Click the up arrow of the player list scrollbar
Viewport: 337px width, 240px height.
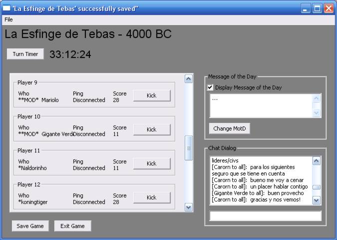pos(189,79)
